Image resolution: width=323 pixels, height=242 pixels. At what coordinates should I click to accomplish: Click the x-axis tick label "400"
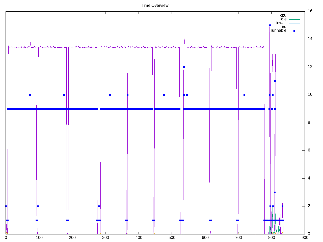[139, 237]
